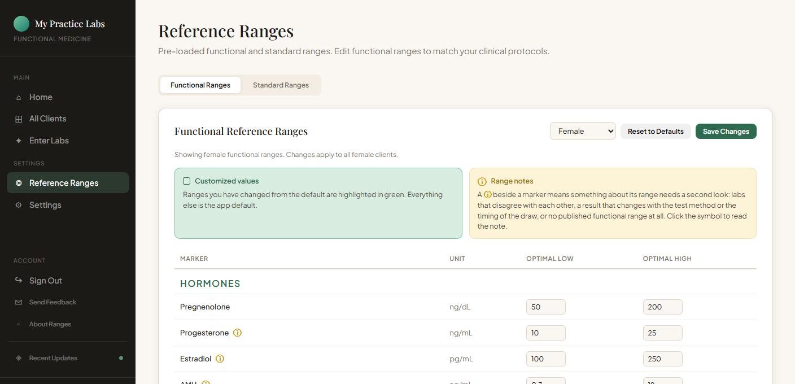Click the My Practice Labs green logo

pos(21,24)
